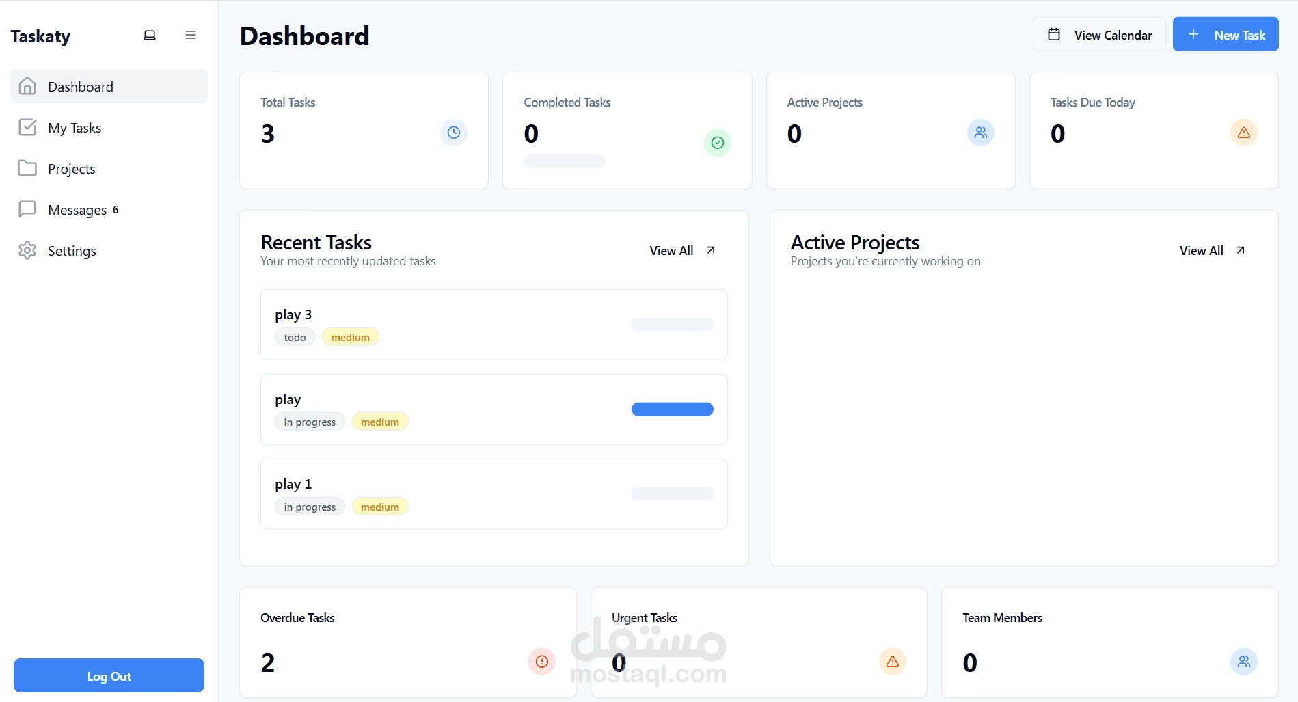Click the Completed Tasks progress bar

click(565, 161)
